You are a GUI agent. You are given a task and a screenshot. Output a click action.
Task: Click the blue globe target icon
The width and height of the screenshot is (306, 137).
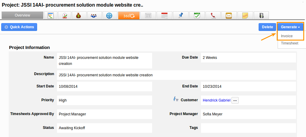pos(110,15)
